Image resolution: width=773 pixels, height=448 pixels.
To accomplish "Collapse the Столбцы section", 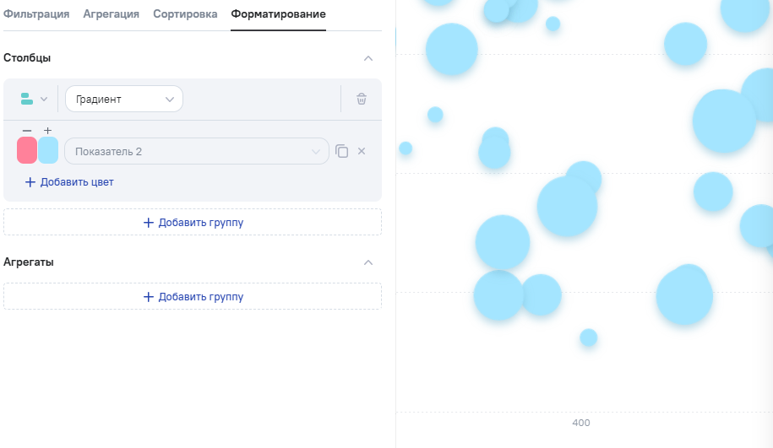I will click(367, 58).
